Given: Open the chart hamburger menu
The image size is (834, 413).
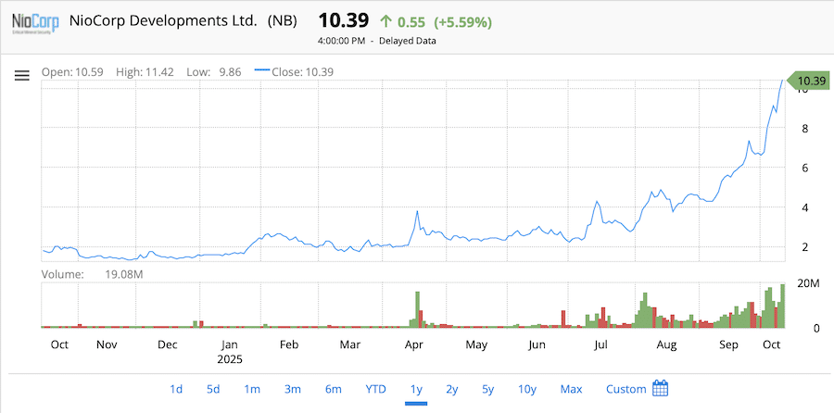Looking at the screenshot, I should (x=22, y=76).
